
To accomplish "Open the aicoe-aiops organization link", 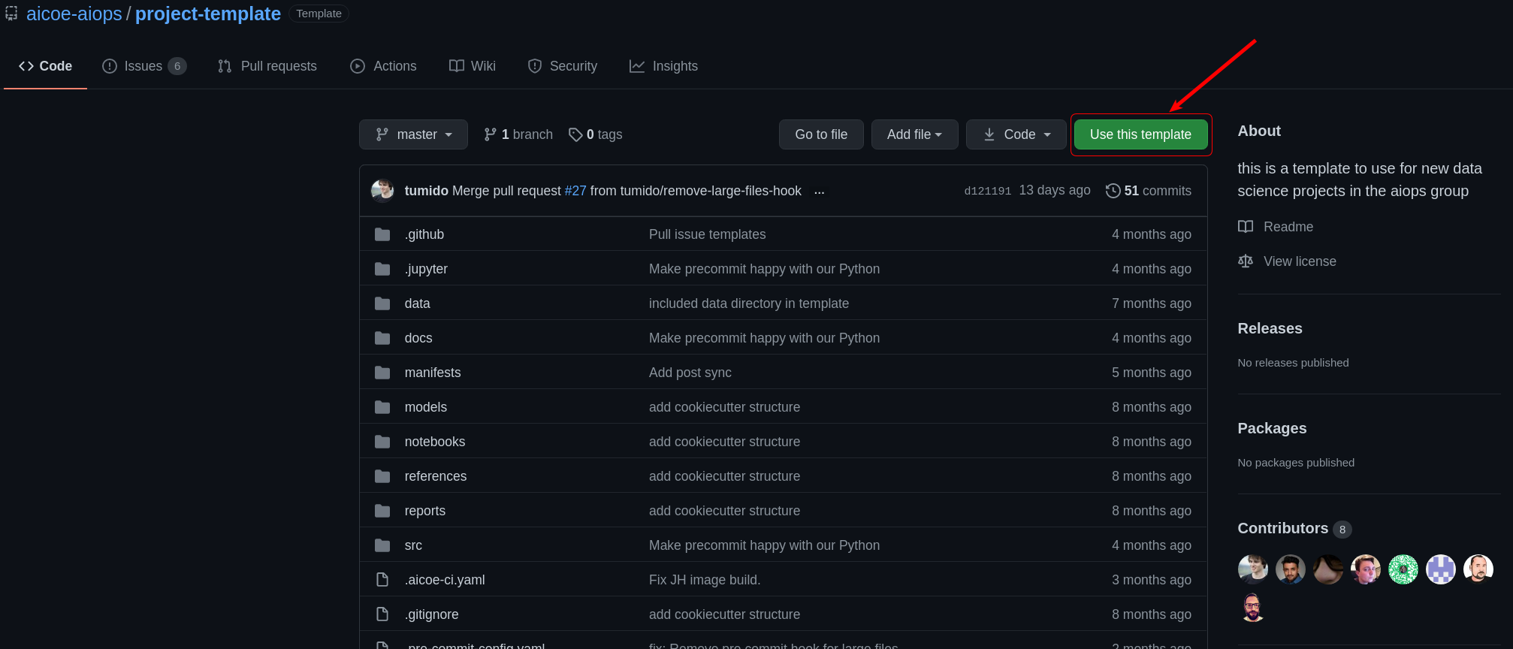I will click(x=74, y=14).
